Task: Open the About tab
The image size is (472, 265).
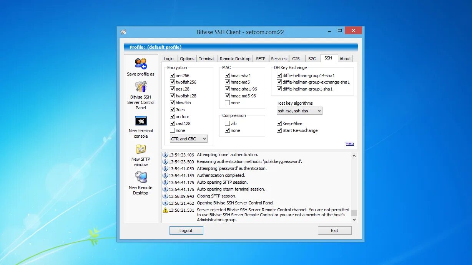Action: coord(345,59)
